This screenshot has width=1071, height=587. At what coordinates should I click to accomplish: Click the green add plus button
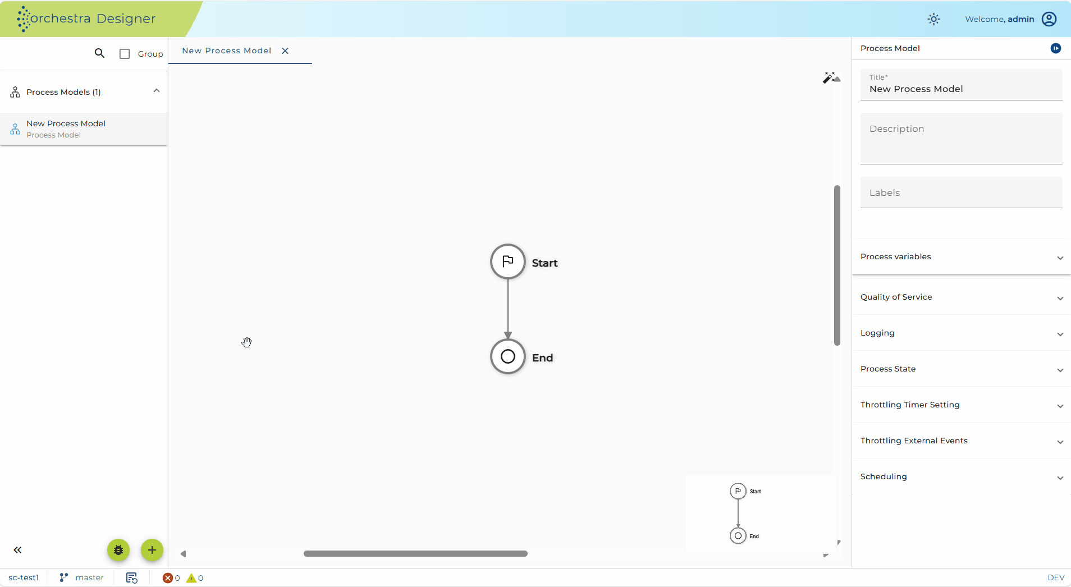point(152,550)
